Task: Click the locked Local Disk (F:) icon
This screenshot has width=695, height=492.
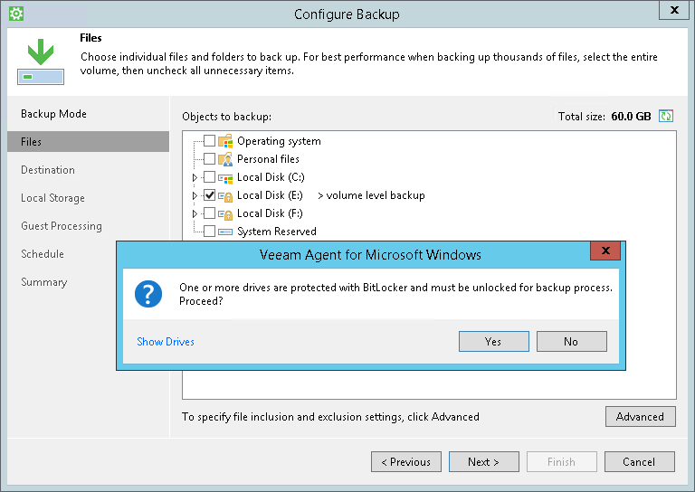Action: pyautogui.click(x=225, y=213)
